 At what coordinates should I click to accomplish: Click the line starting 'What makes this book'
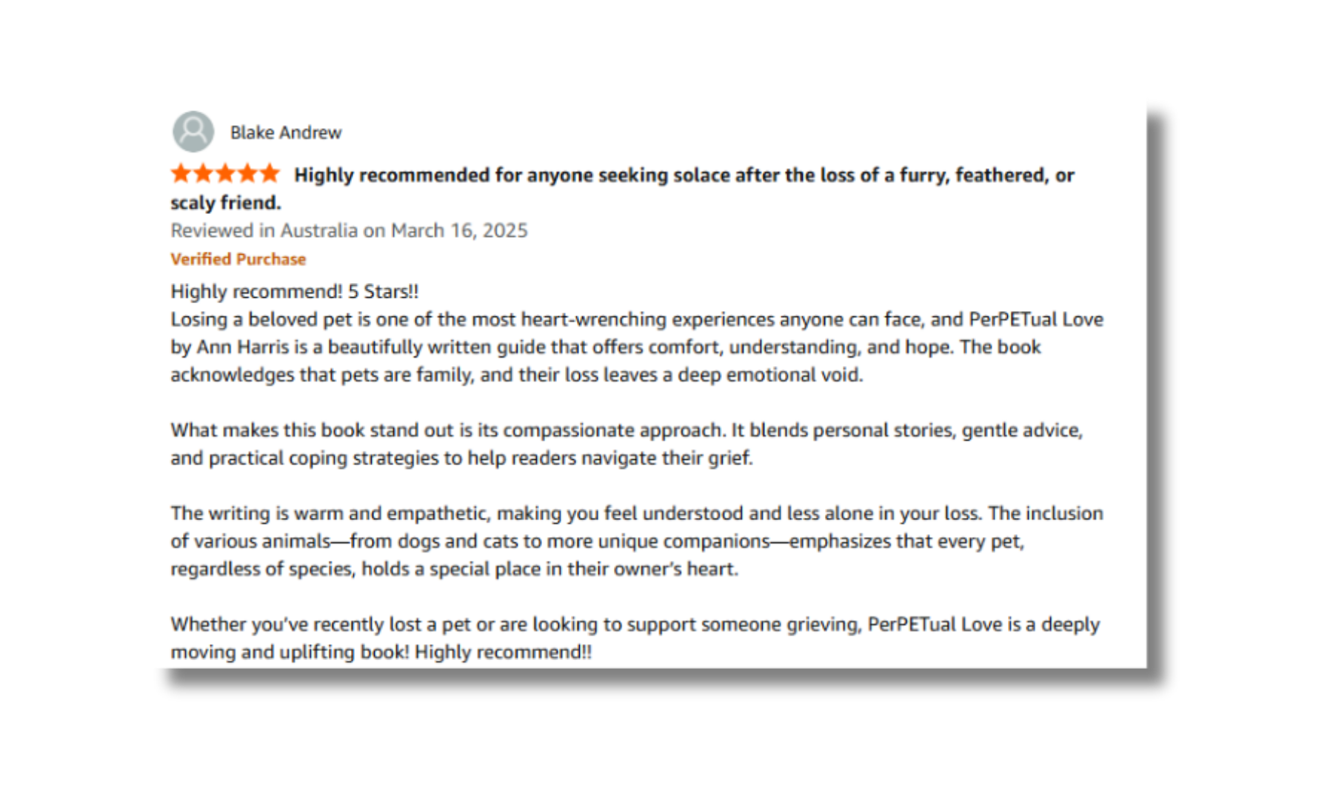click(627, 430)
